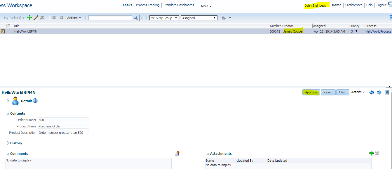Open the Preferences link
Screen dimensions: 392x169
354,5
